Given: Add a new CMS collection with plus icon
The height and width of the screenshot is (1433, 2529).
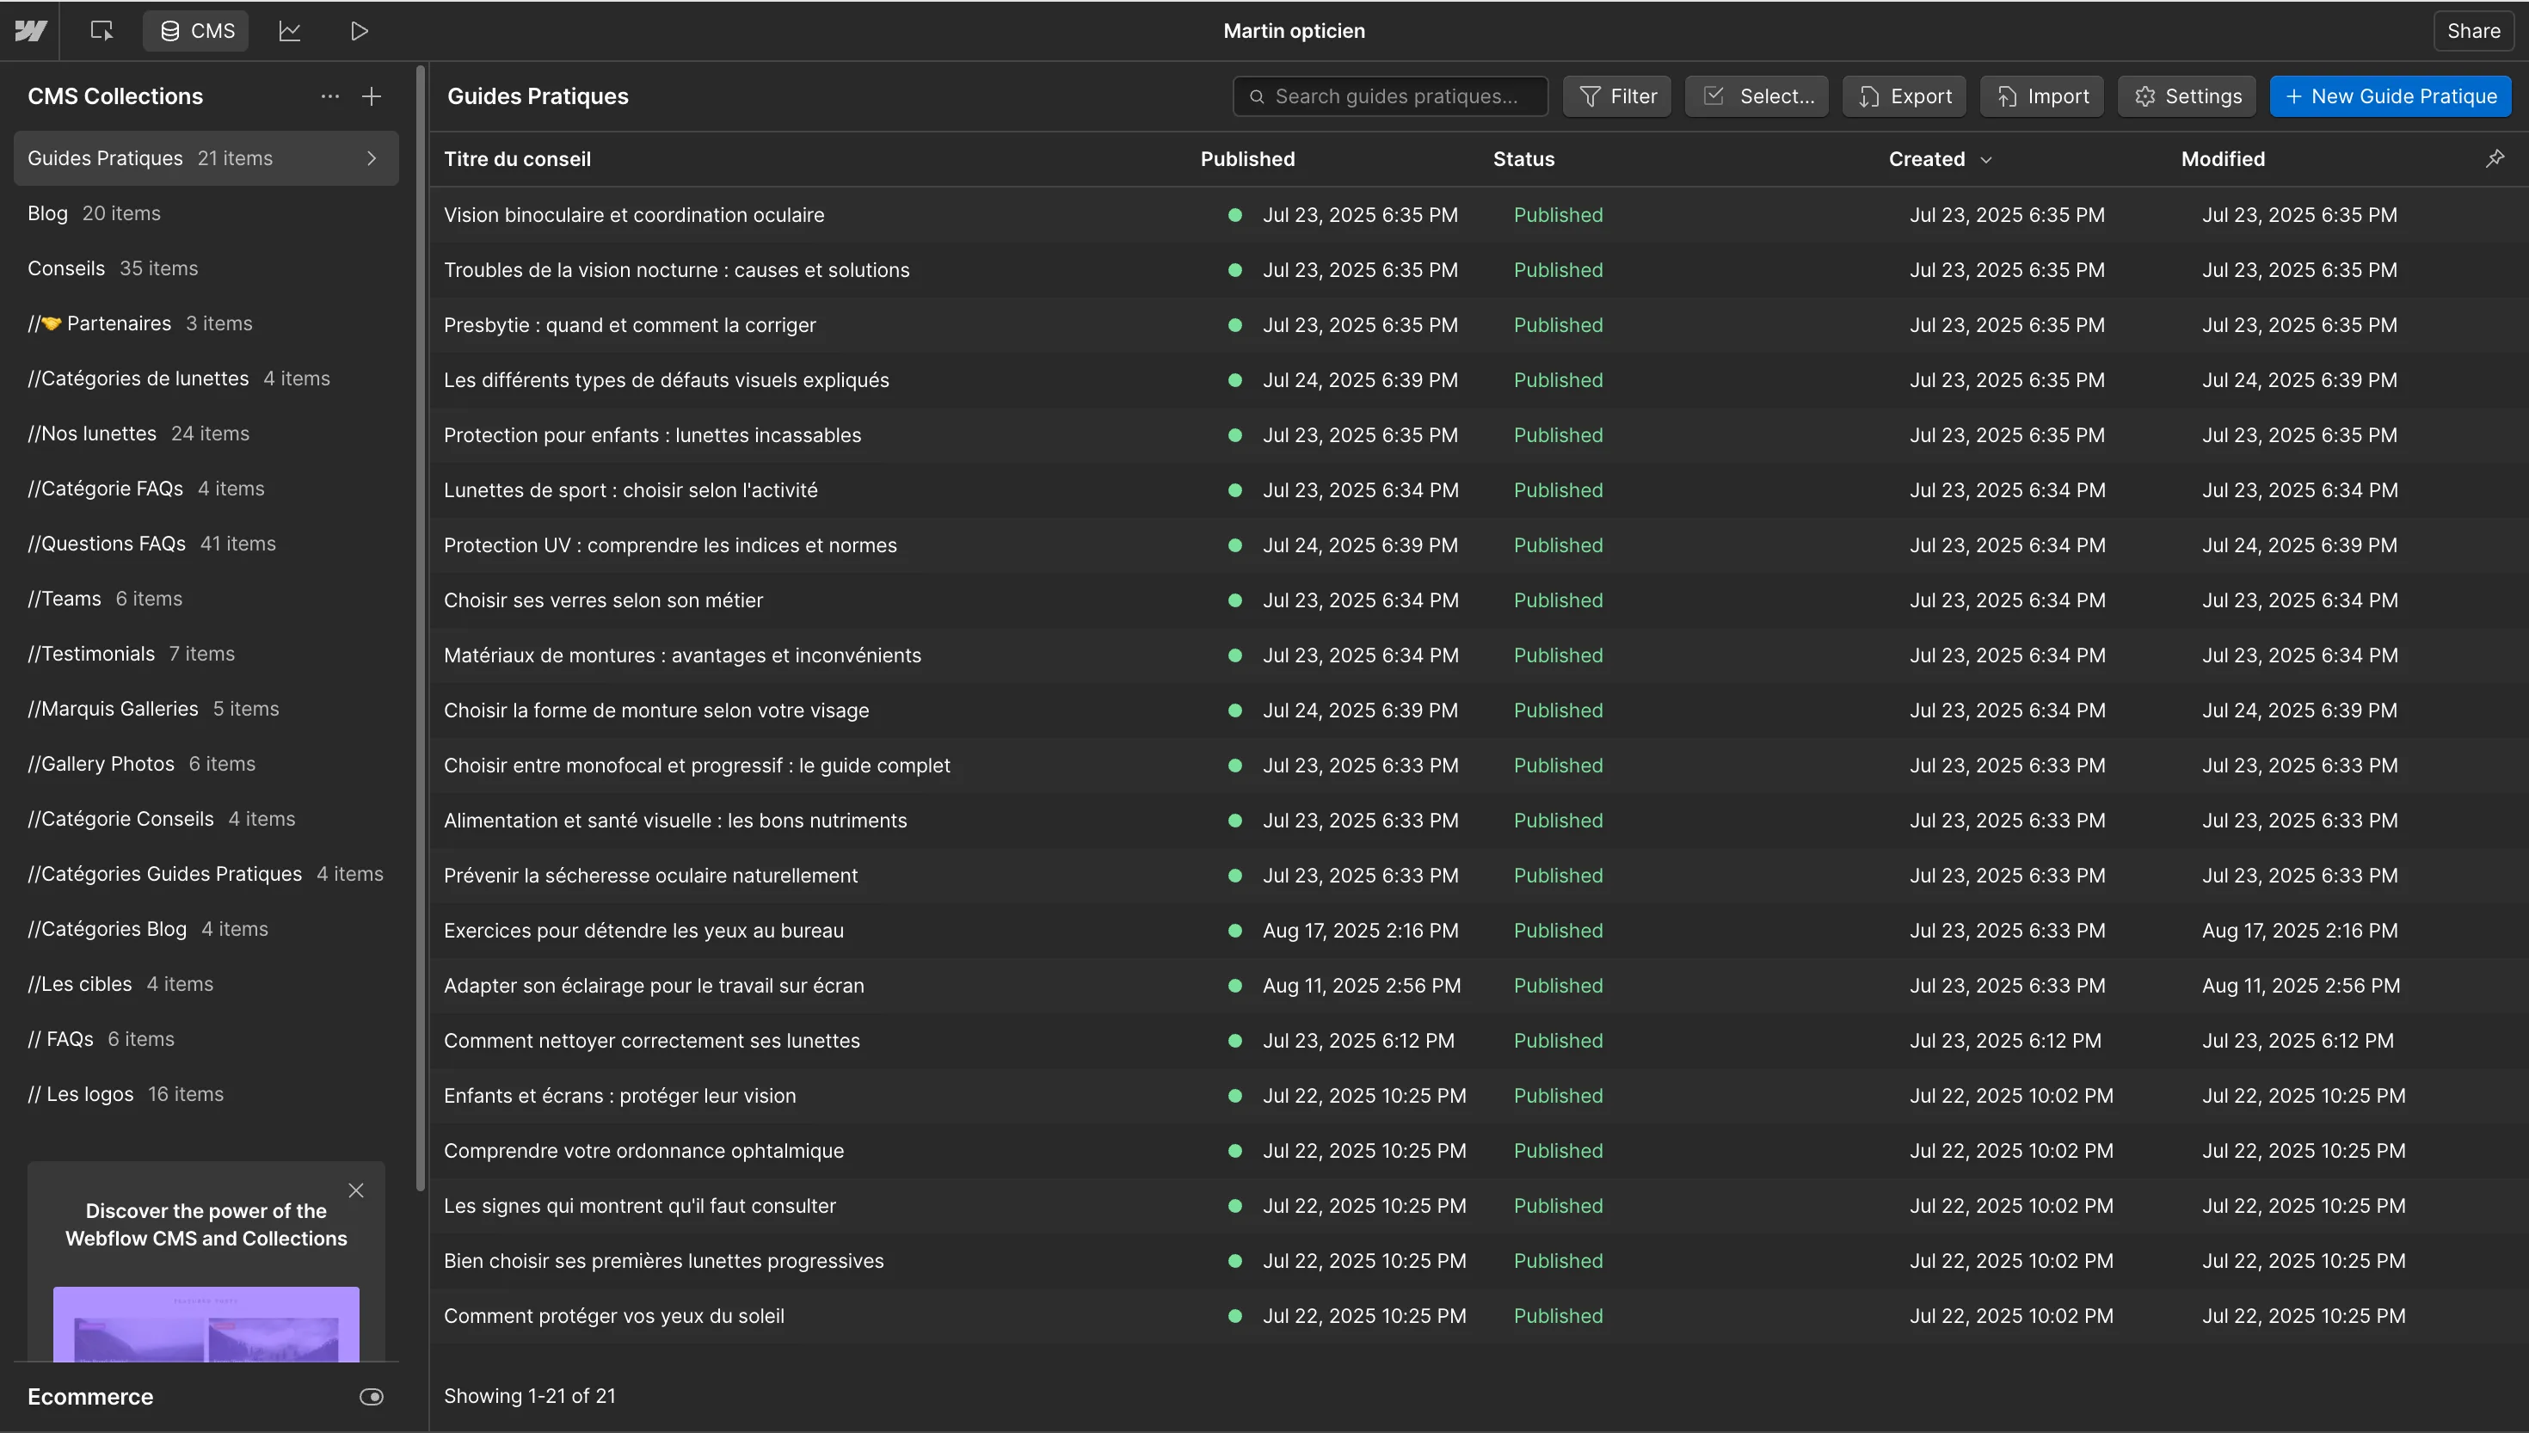Looking at the screenshot, I should 371,96.
